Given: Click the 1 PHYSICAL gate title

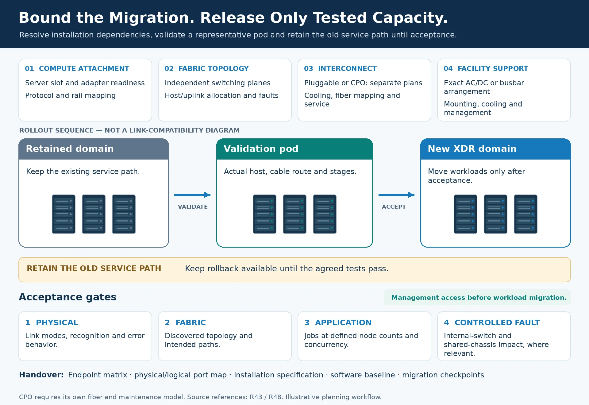Looking at the screenshot, I should (x=52, y=323).
